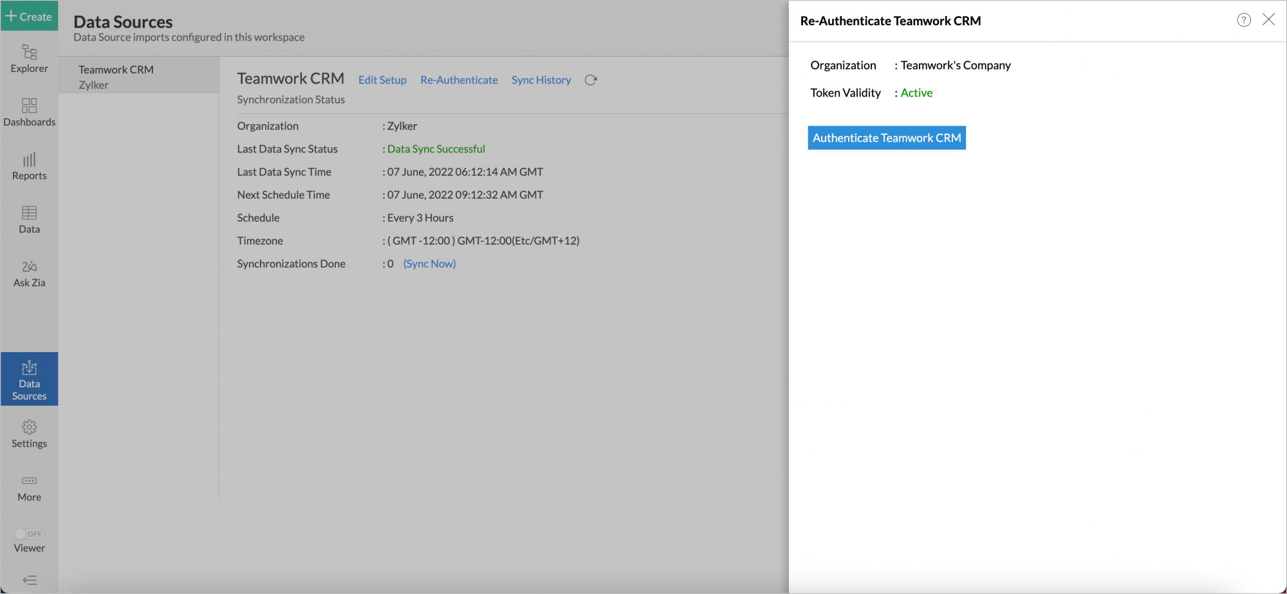Click the Create button in sidebar
The image size is (1287, 594).
[x=29, y=16]
